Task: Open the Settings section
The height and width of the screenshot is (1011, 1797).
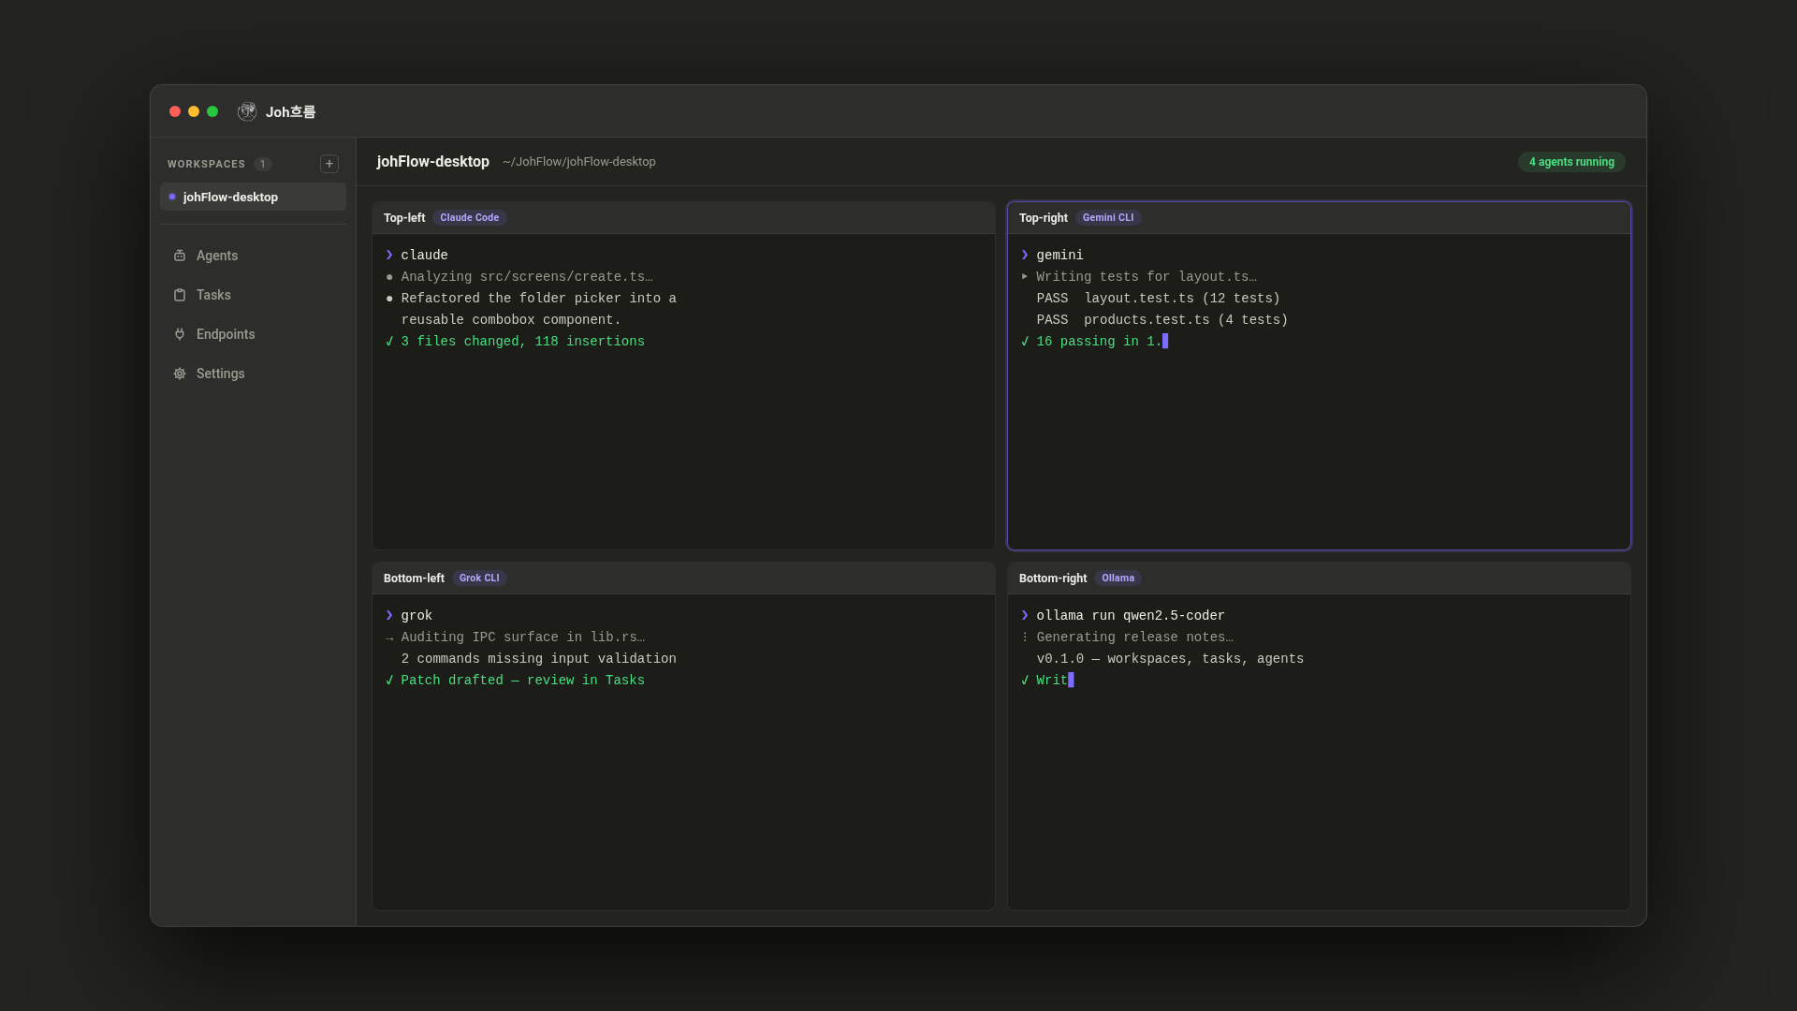Action: [253, 374]
